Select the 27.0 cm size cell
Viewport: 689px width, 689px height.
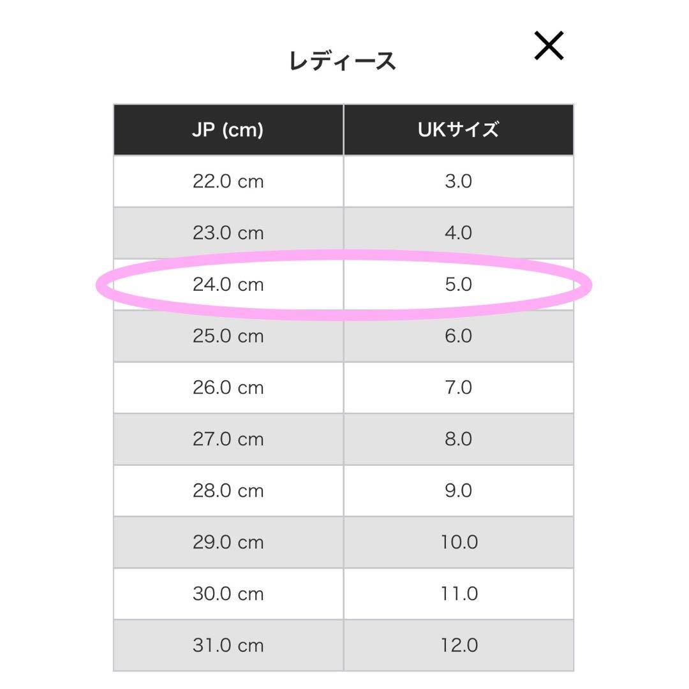click(228, 440)
